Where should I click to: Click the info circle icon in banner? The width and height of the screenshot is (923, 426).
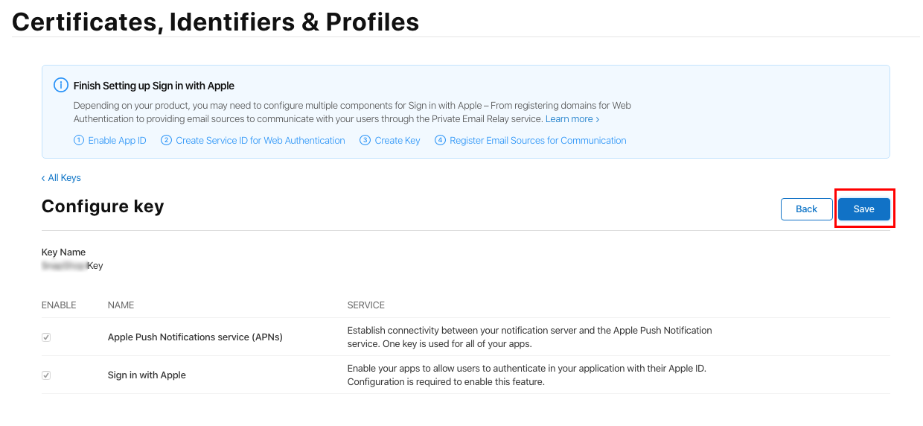(x=61, y=85)
